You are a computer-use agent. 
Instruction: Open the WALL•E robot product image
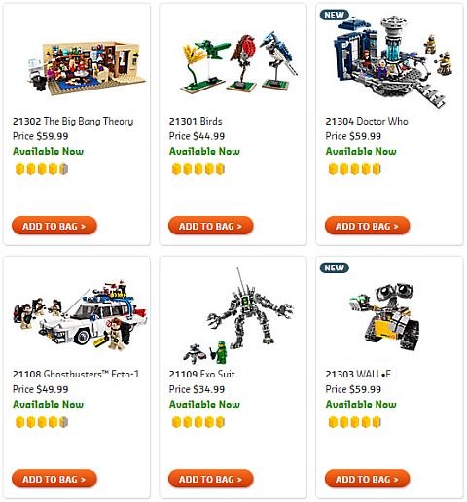[x=384, y=317]
